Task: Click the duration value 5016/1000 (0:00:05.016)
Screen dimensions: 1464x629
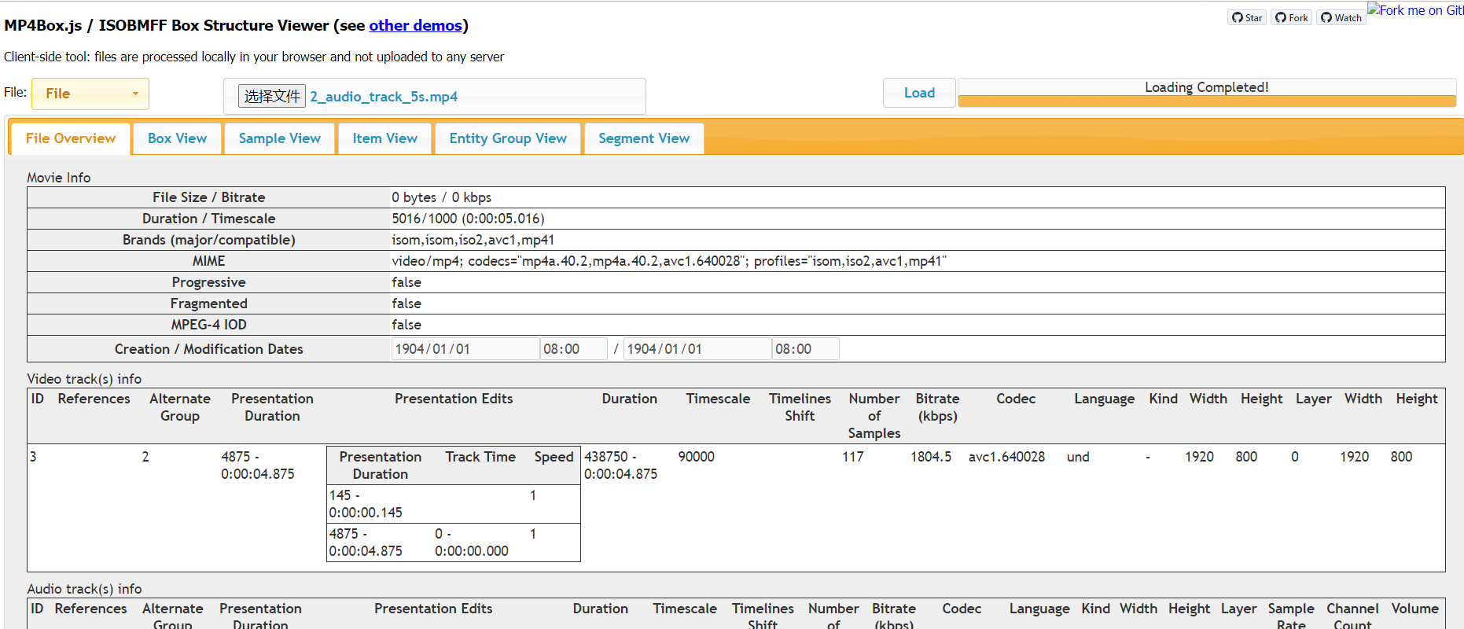Action: 469,219
